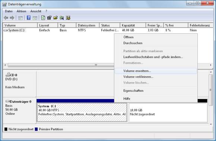Click the rightmost settings list toolbar icon
This screenshot has width=216, height=141.
tap(68, 18)
